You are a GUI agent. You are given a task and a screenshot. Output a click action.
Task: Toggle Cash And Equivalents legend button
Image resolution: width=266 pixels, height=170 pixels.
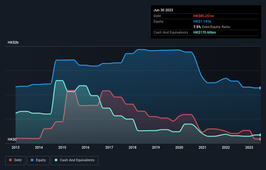(x=75, y=160)
